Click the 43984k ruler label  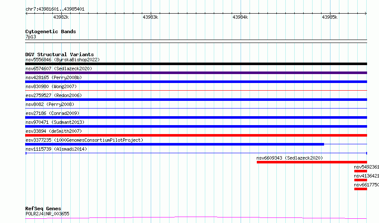pos(240,17)
